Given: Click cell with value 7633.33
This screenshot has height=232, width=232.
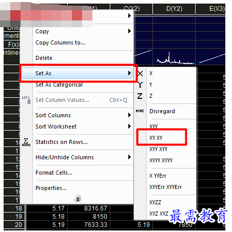Looking at the screenshot, I should 89,225.
